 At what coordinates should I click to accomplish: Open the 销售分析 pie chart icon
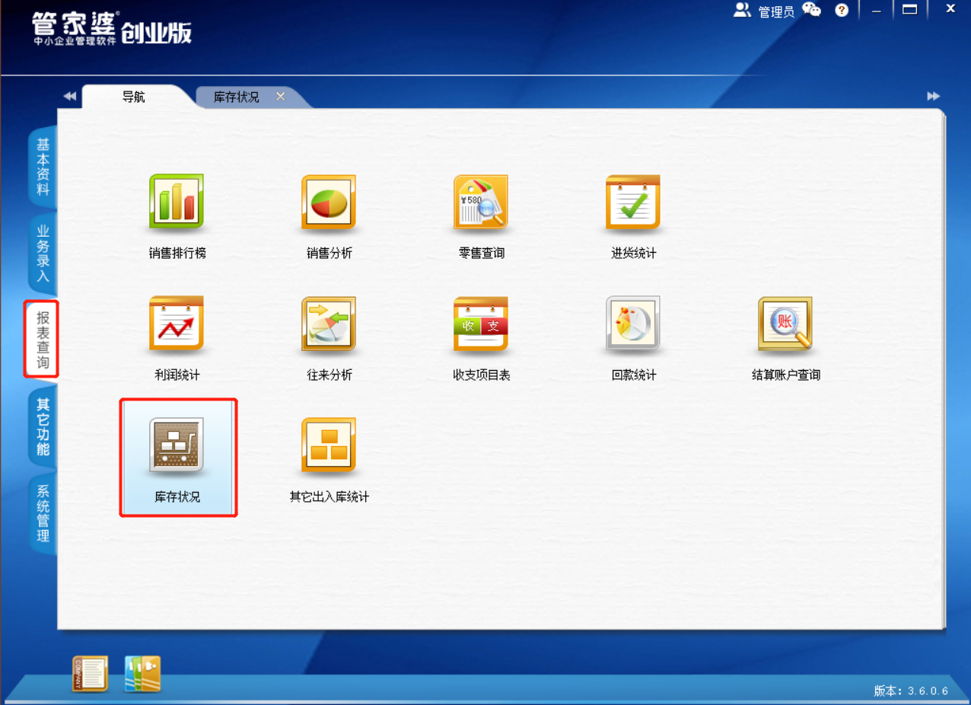click(x=329, y=202)
